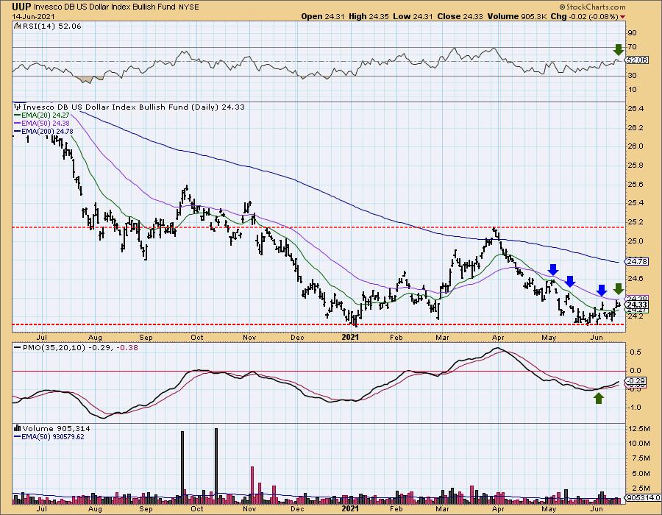The height and width of the screenshot is (515, 662).
Task: Click the Close 24.33 header value
Action: [460, 16]
